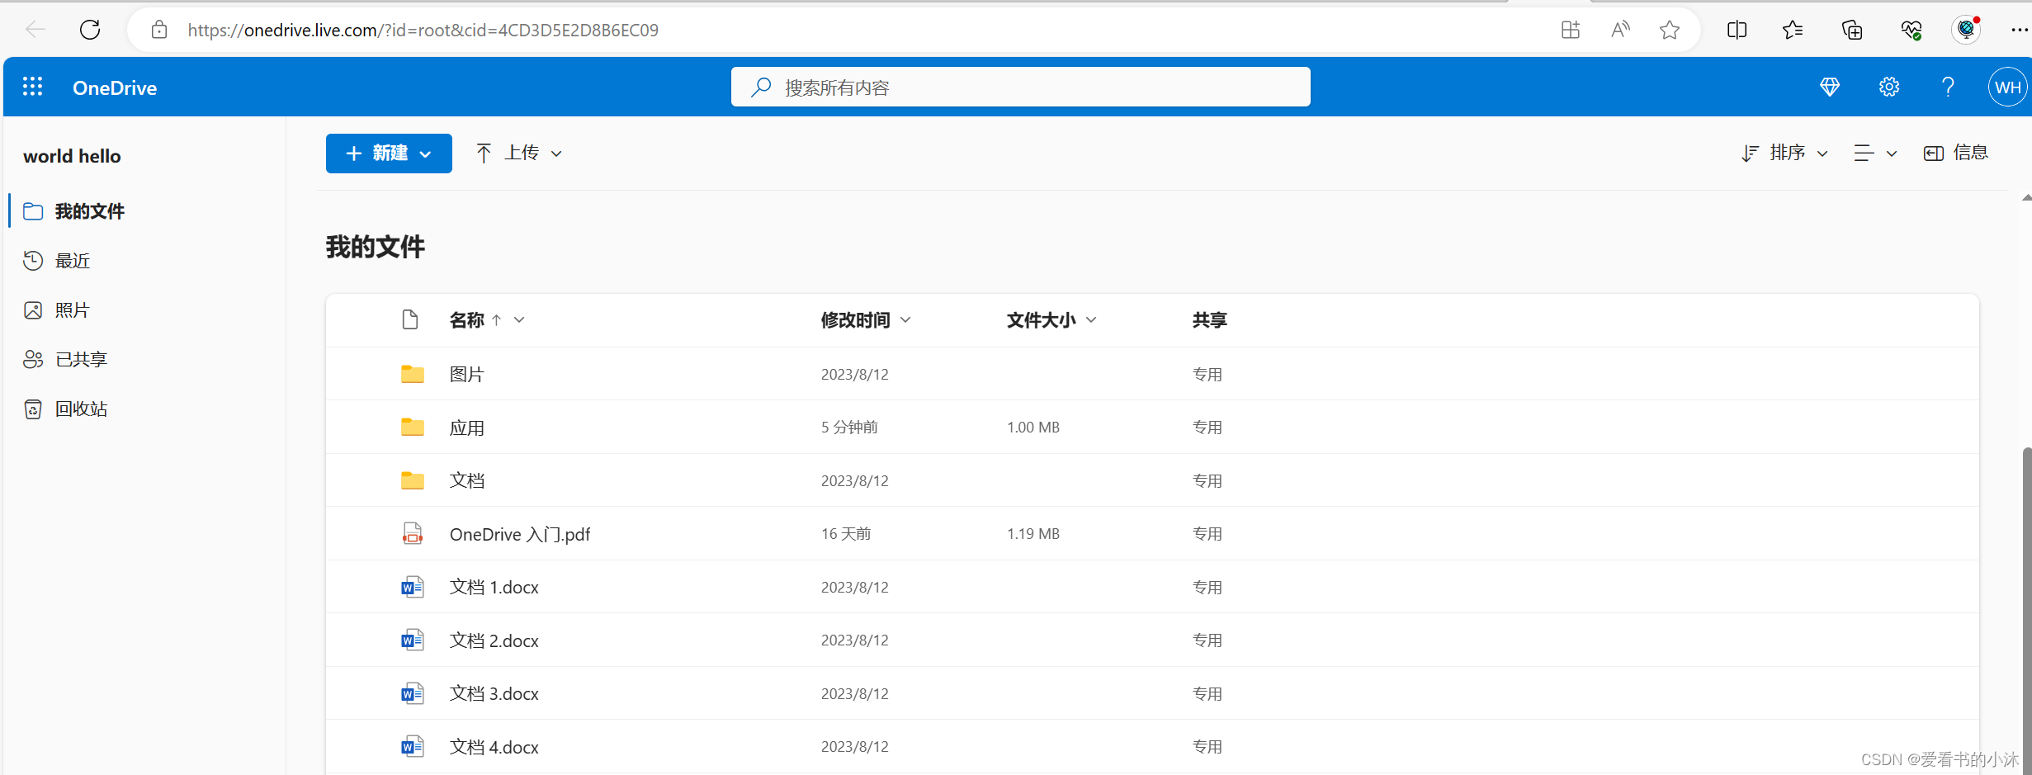Open the file OneDrive 入门.pdf
The width and height of the screenshot is (2032, 775).
[520, 534]
